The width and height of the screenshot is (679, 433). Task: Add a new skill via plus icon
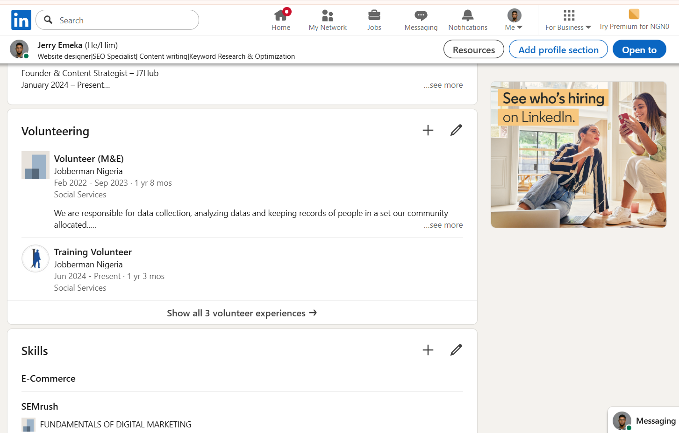coord(428,349)
